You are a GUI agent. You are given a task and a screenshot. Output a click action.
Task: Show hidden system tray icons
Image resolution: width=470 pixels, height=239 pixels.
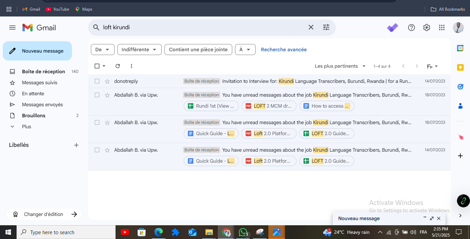(x=380, y=232)
